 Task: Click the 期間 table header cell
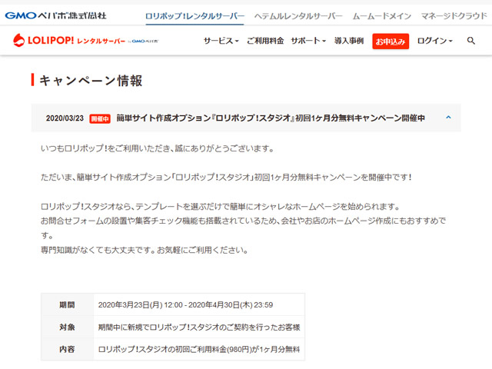[67, 304]
